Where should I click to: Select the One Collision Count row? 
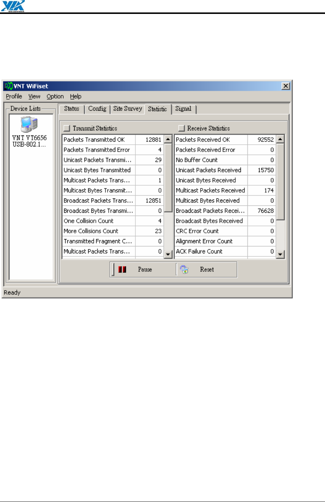pyautogui.click(x=113, y=221)
